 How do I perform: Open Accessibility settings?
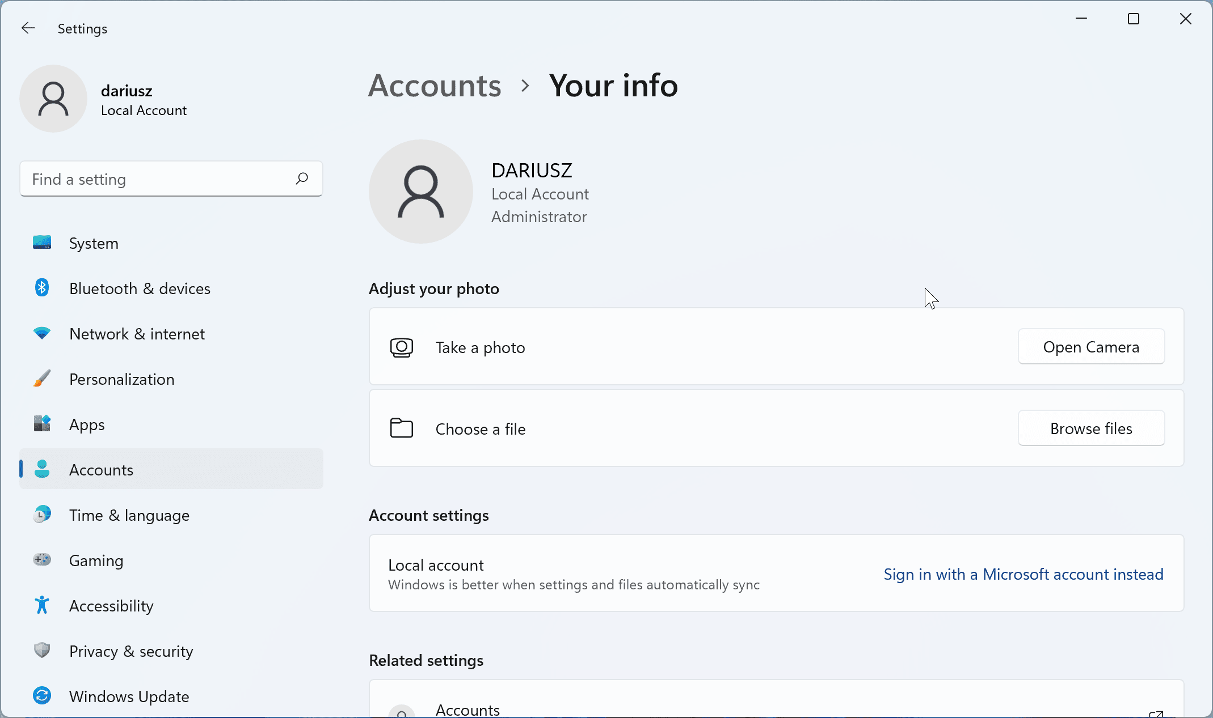tap(171, 606)
